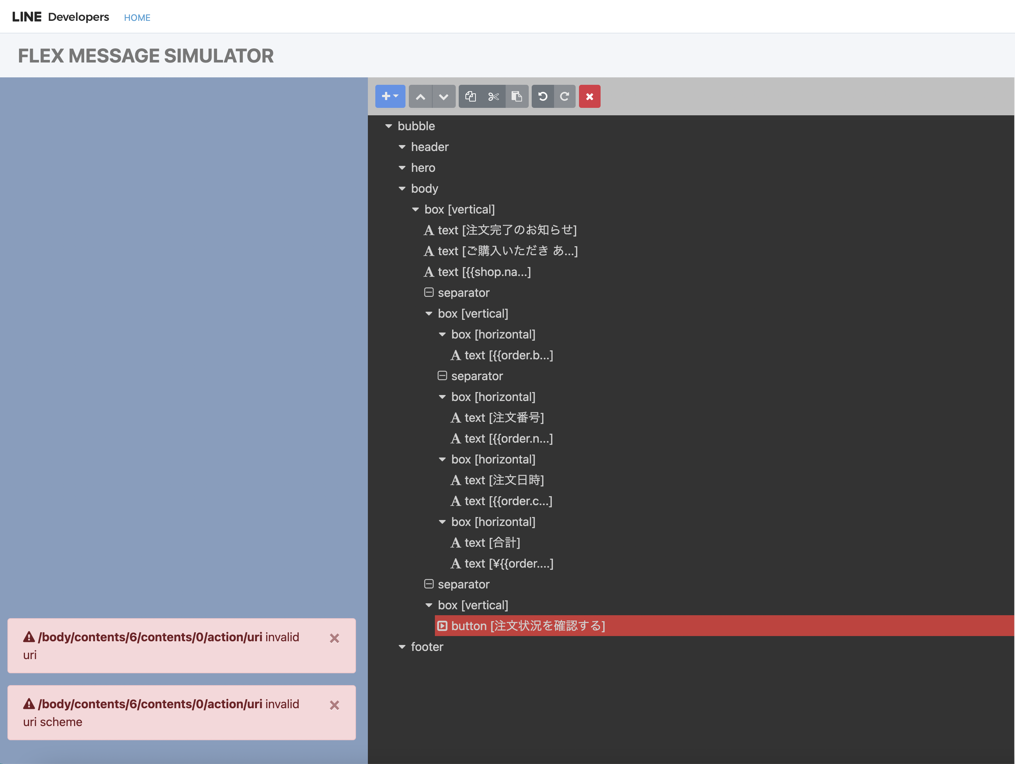Delete element with red X button
Viewport: 1015px width, 764px height.
[589, 97]
